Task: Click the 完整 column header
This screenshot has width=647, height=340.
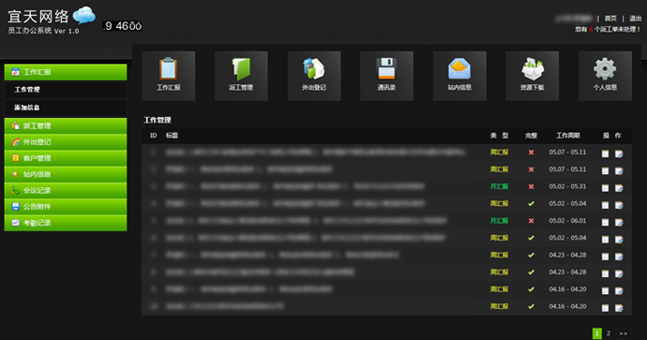Action: tap(531, 136)
